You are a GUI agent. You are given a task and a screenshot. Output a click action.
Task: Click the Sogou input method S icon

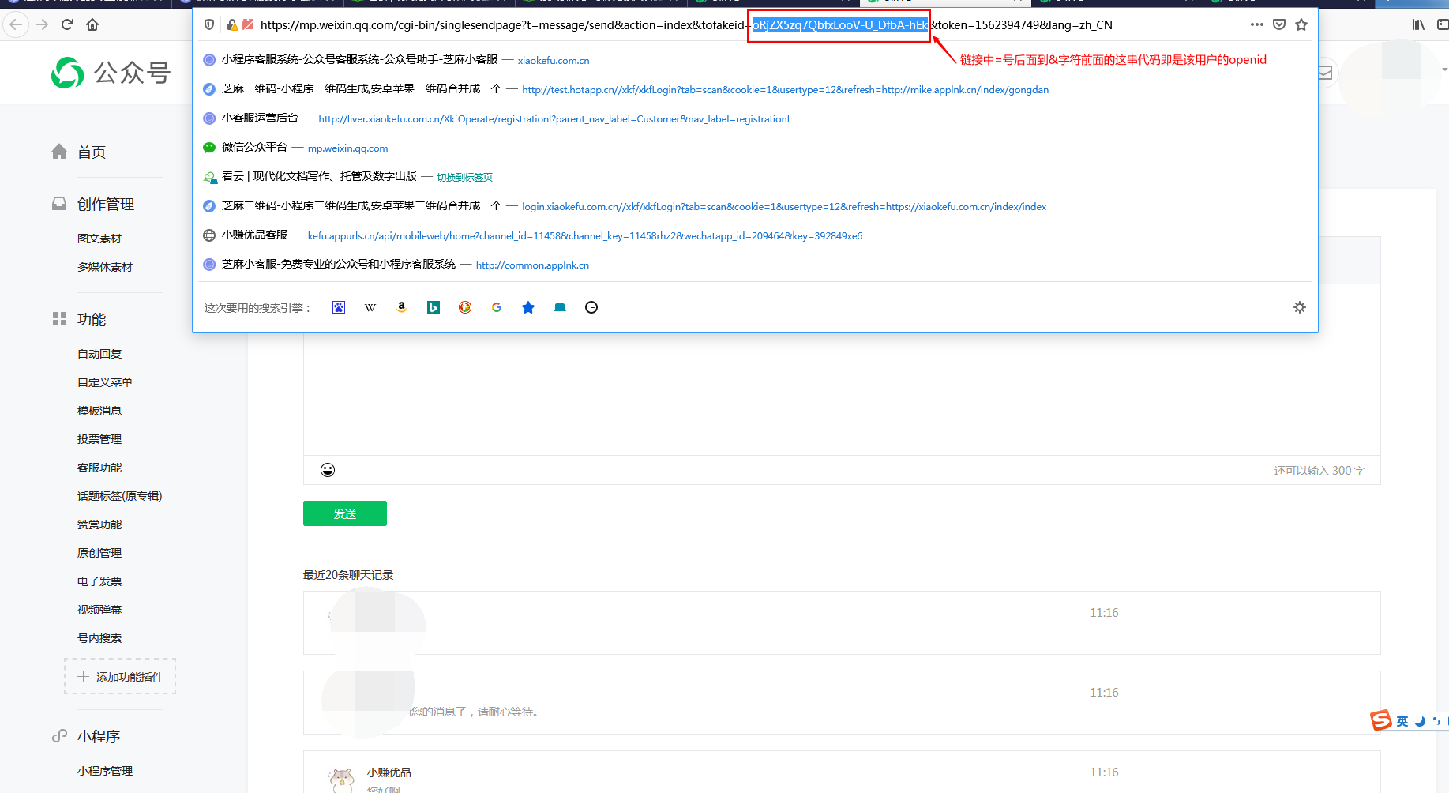(1380, 720)
